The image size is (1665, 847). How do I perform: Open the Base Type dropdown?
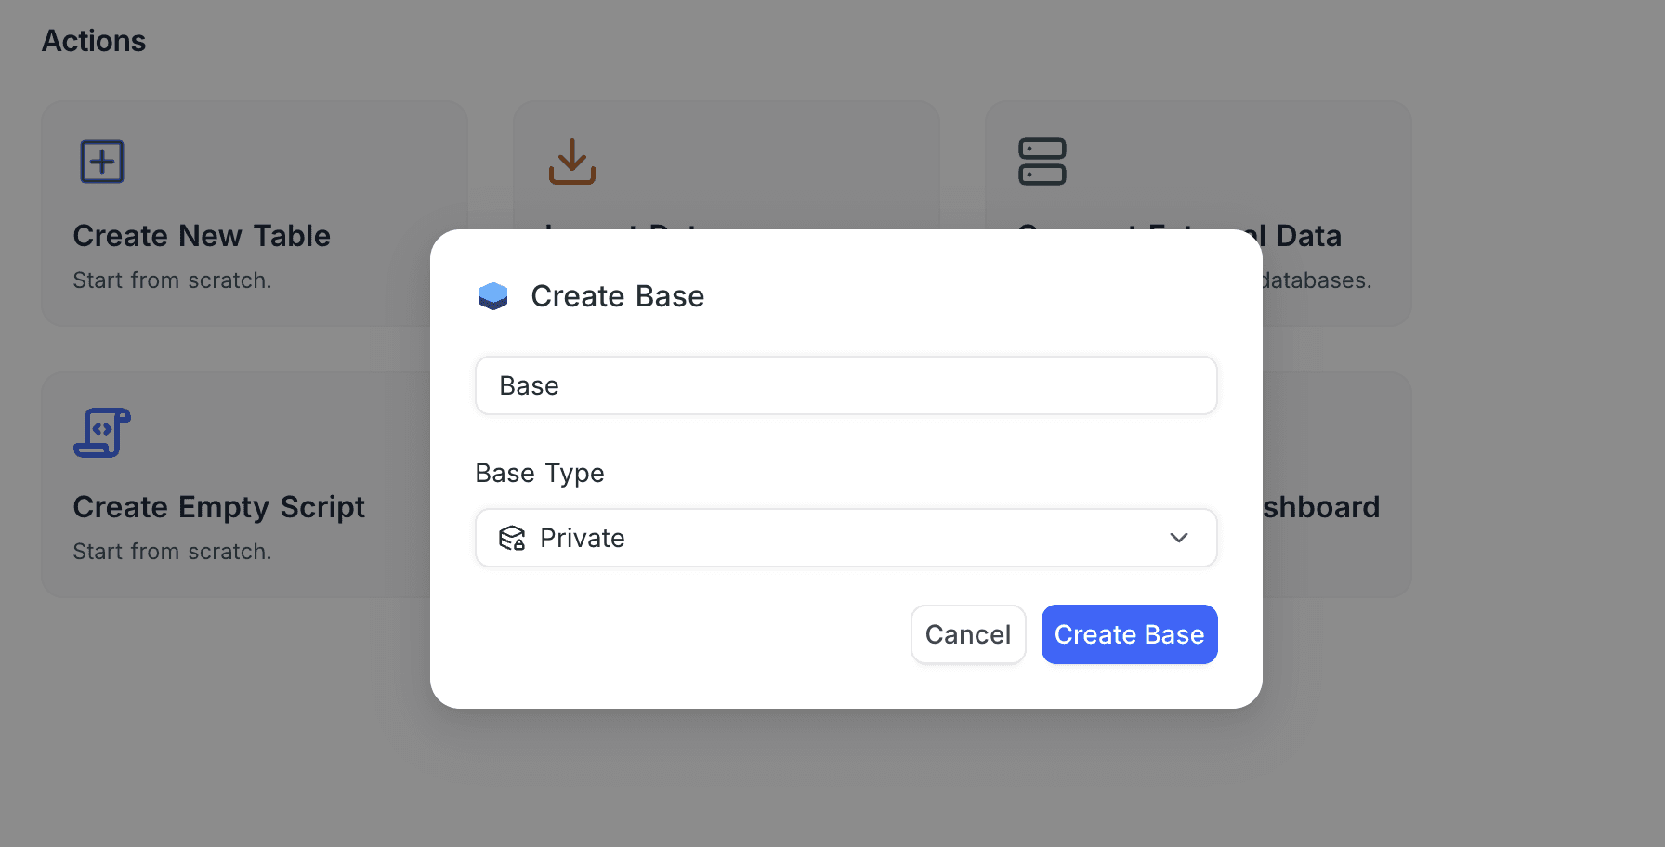click(x=846, y=538)
